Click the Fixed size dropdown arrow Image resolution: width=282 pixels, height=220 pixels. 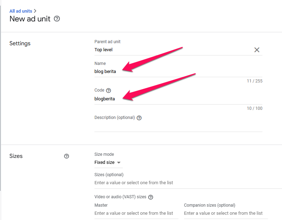[x=119, y=162]
